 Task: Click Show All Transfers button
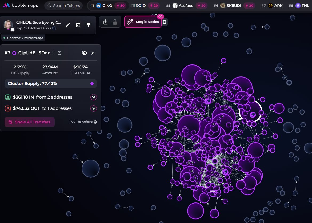(30, 122)
